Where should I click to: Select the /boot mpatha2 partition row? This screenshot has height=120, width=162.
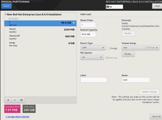coord(40,30)
